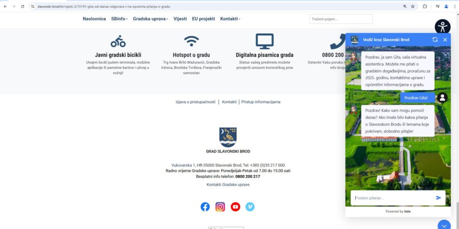The image size is (459, 229).
Task: Open the Instagram social icon
Action: (220, 207)
